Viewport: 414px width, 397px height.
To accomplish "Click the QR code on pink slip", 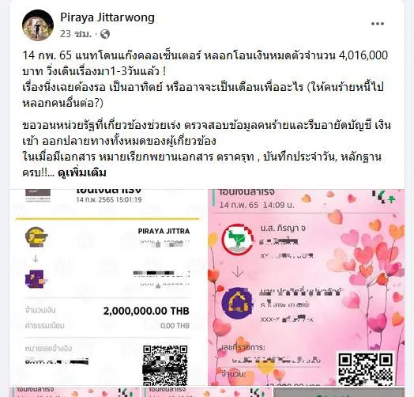I will [x=366, y=369].
